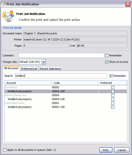Viewport: 132px width, 155px height.
Task: Click the printer icon in the dialog header
Action: (8, 16)
